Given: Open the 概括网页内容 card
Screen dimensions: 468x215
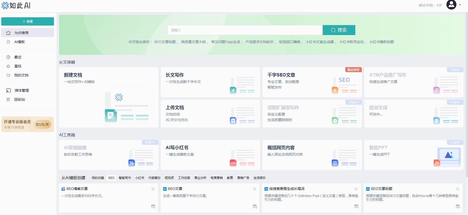Looking at the screenshot, I should click(312, 155).
